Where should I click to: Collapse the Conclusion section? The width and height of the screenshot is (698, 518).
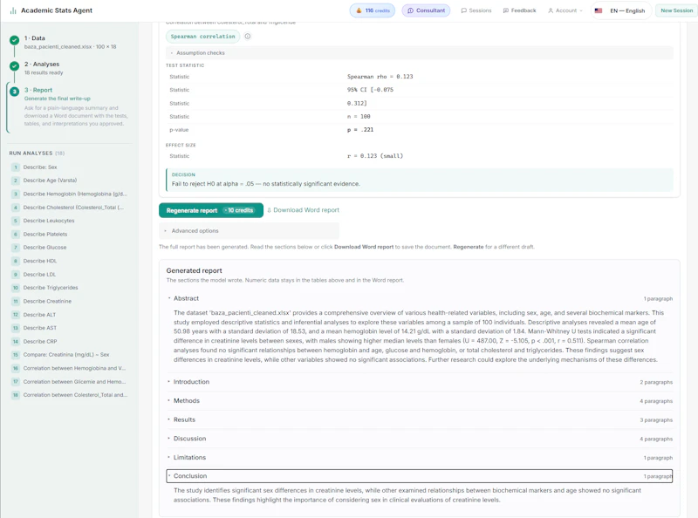[x=420, y=476]
